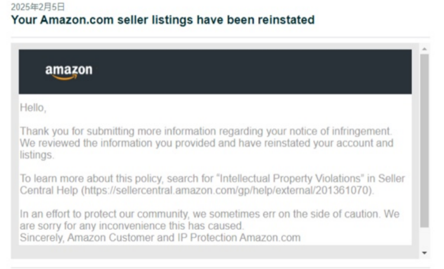Click the vertical scrollbar thumb
Screen dimensions: 444x269
tap(424, 141)
